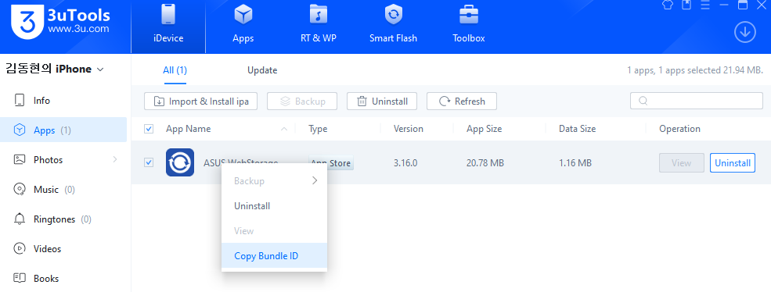Select Info in the sidebar
Viewport: 771px width, 292px height.
pyautogui.click(x=63, y=101)
